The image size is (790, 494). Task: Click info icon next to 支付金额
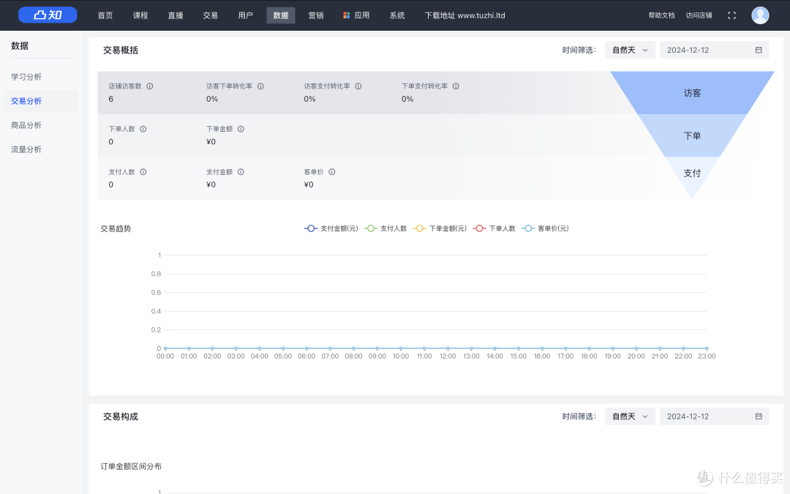click(x=241, y=172)
